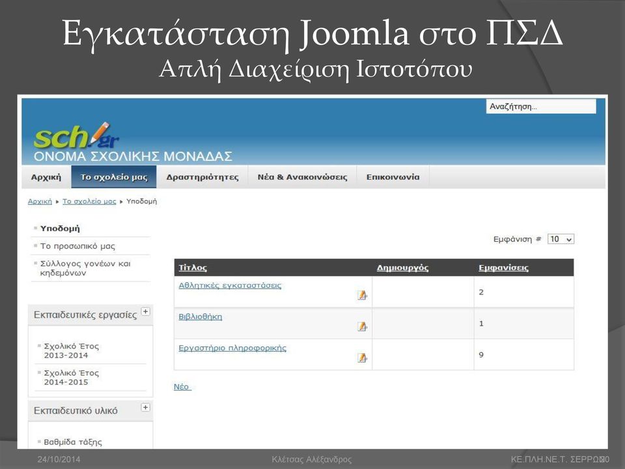625x469 pixels.
Task: Click the Το σχολείο μας breadcrumb link
Action: [89, 201]
